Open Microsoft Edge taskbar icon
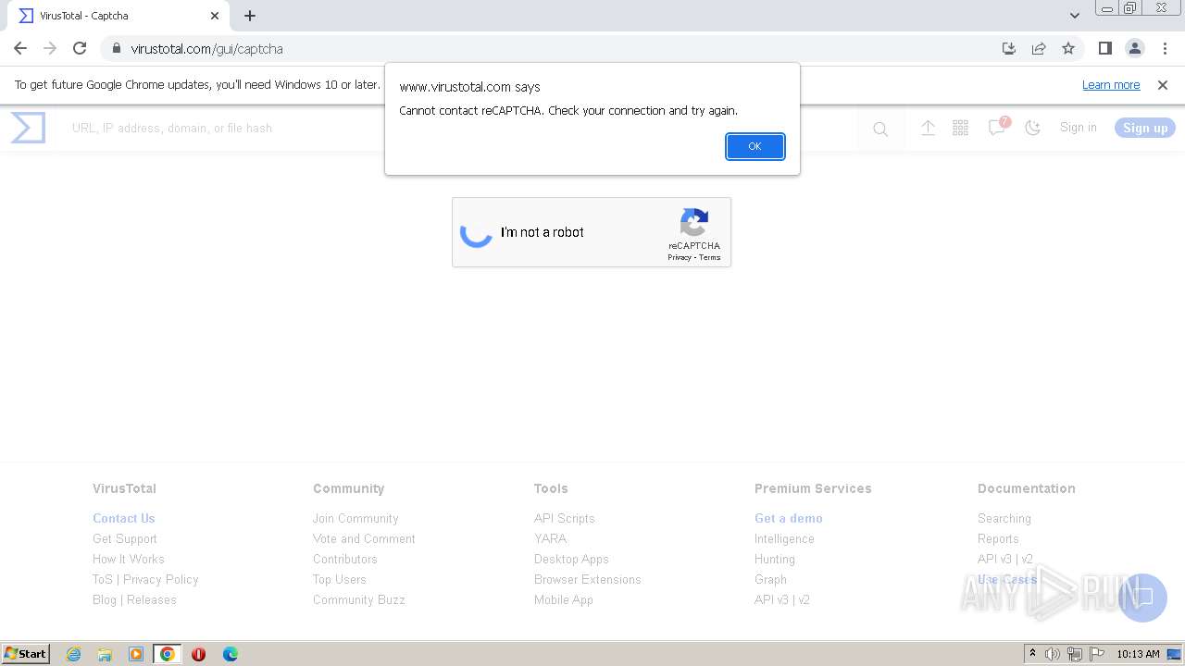The width and height of the screenshot is (1185, 666). 231,654
